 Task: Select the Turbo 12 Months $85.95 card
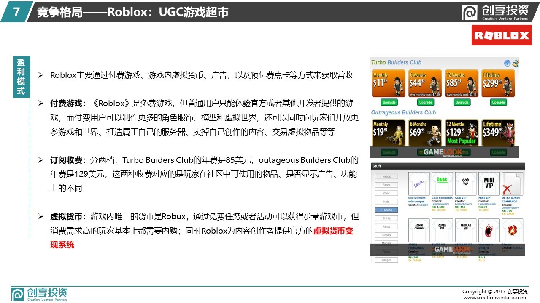tap(462, 84)
